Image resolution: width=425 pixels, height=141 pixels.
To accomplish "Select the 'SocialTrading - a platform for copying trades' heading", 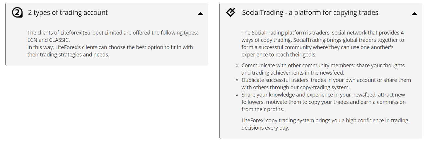I will tap(310, 13).
